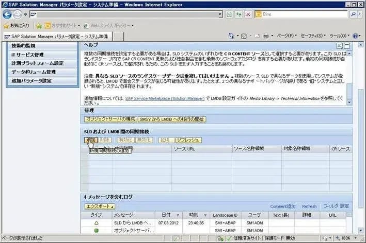Open the 日付 column filter arrow
This screenshot has height=243, width=366.
(x=178, y=215)
